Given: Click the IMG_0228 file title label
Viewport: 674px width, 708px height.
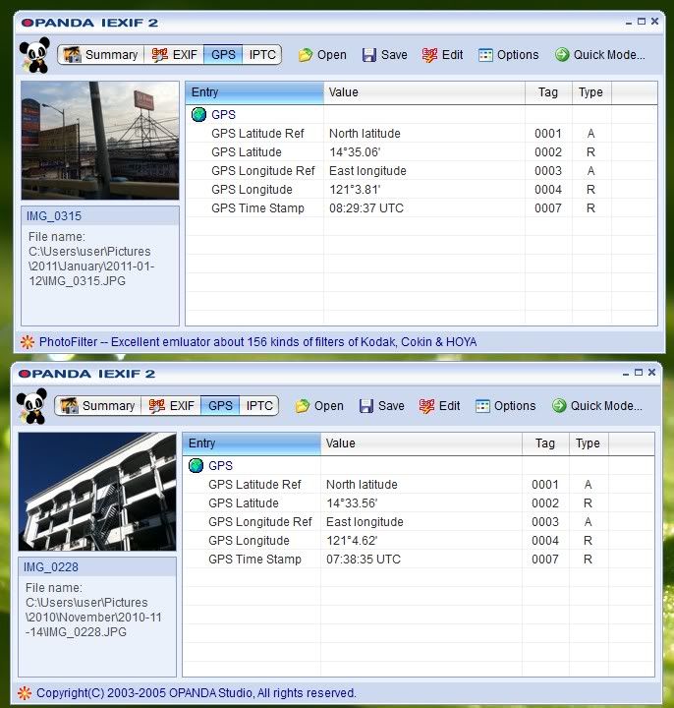Looking at the screenshot, I should click(x=50, y=567).
